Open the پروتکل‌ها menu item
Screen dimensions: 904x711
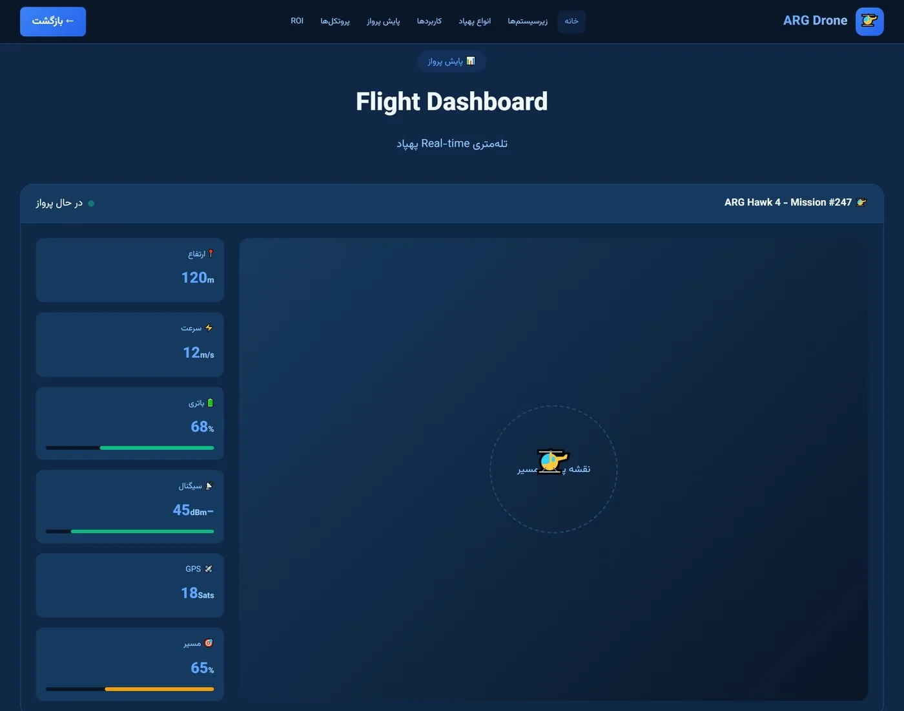coord(335,21)
